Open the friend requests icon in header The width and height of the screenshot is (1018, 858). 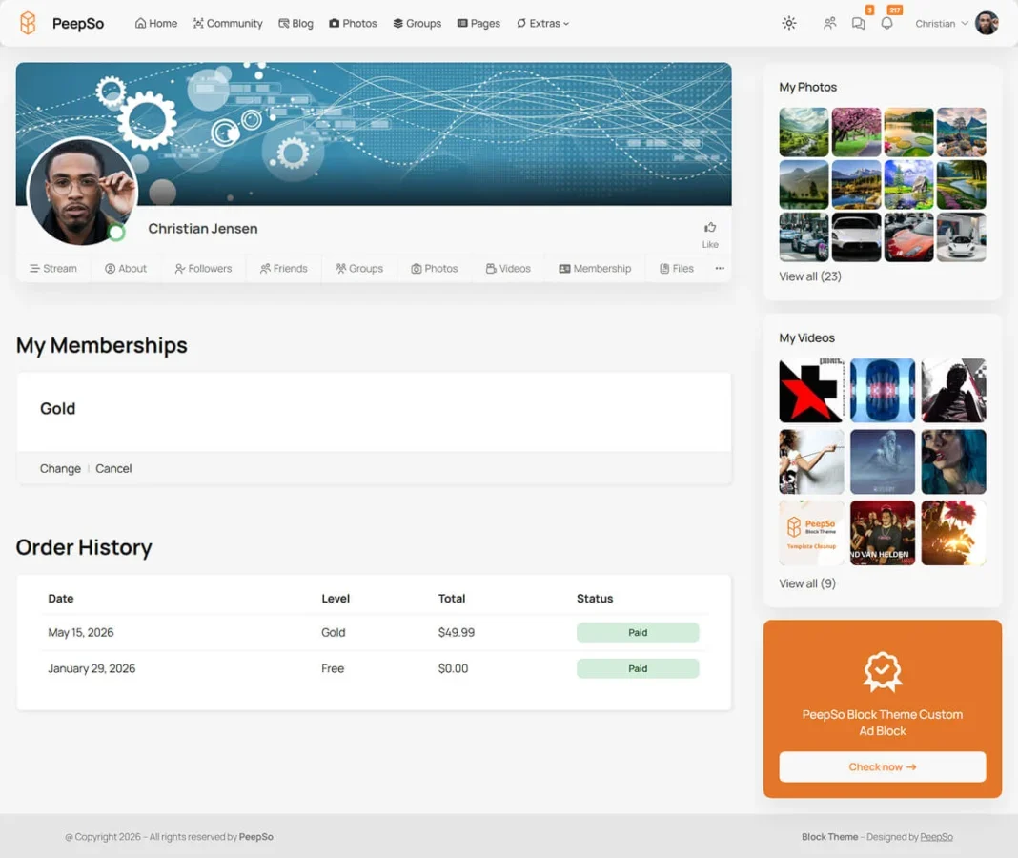coord(829,24)
